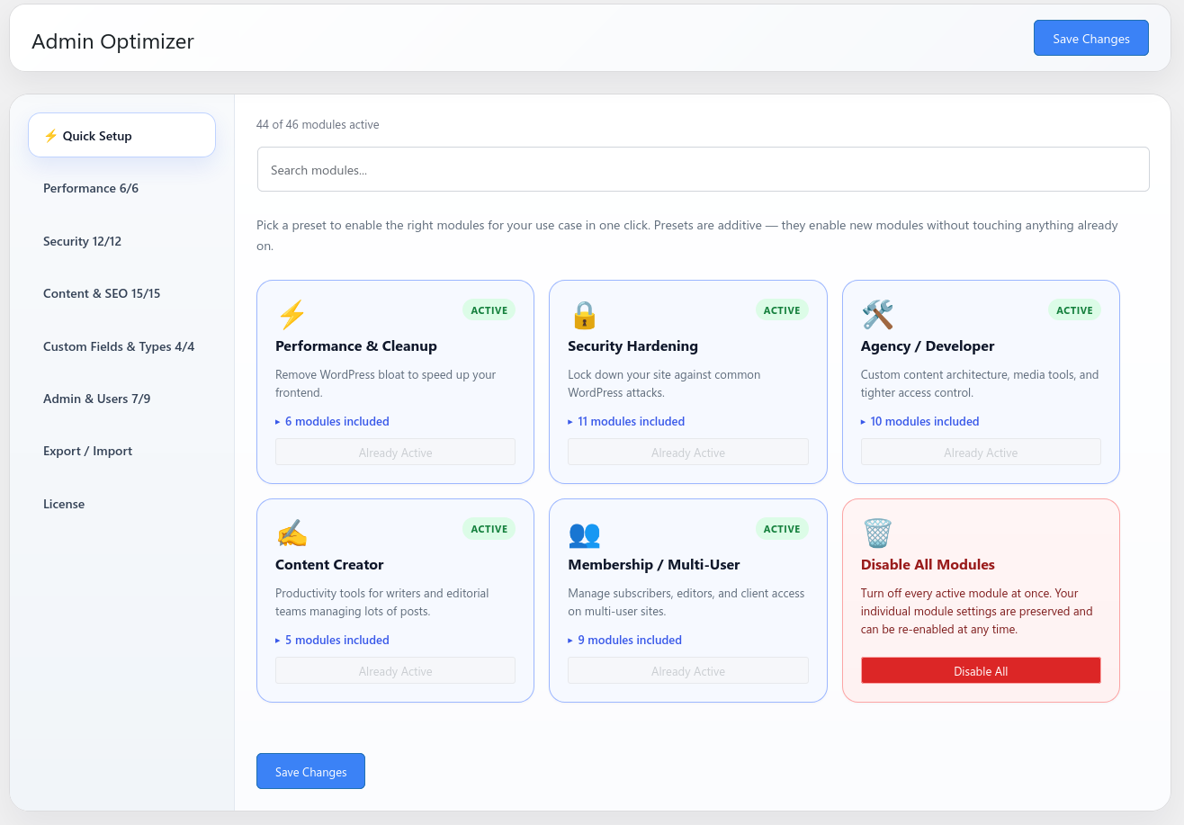The height and width of the screenshot is (825, 1184).
Task: Open the Custom Fields & Types 4/4 tab
Action: point(121,346)
